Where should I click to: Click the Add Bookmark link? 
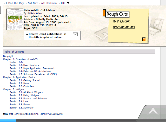pyautogui.click(x=49, y=3)
